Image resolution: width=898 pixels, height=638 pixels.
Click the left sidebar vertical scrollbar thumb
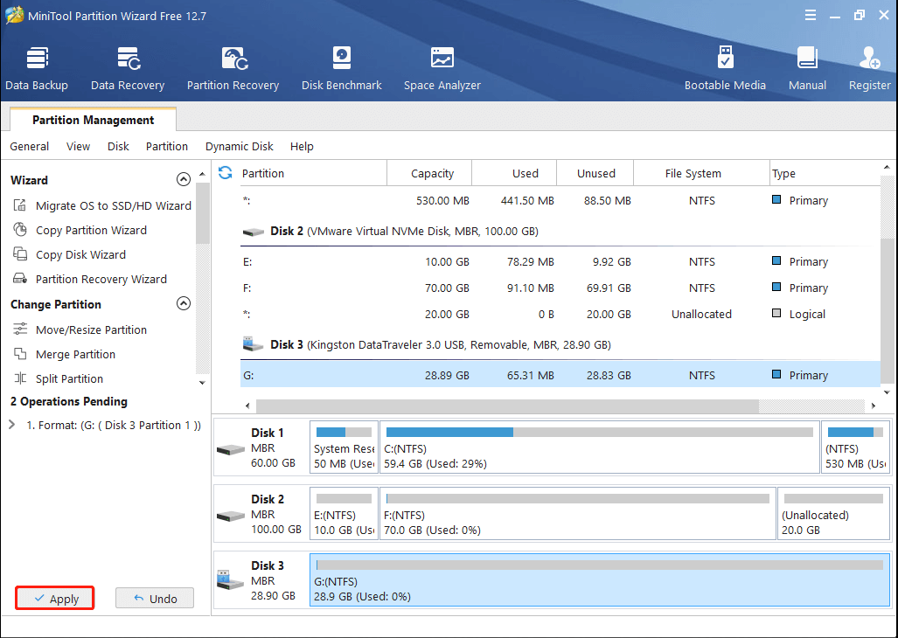[x=202, y=213]
